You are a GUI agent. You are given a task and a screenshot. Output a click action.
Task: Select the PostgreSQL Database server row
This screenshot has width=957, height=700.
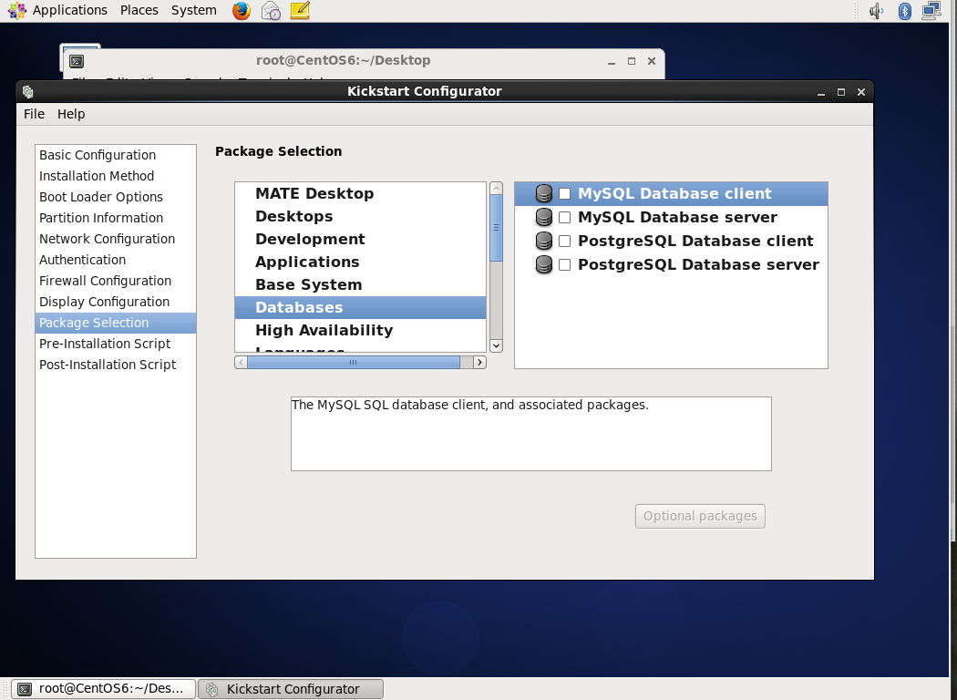[x=672, y=265]
